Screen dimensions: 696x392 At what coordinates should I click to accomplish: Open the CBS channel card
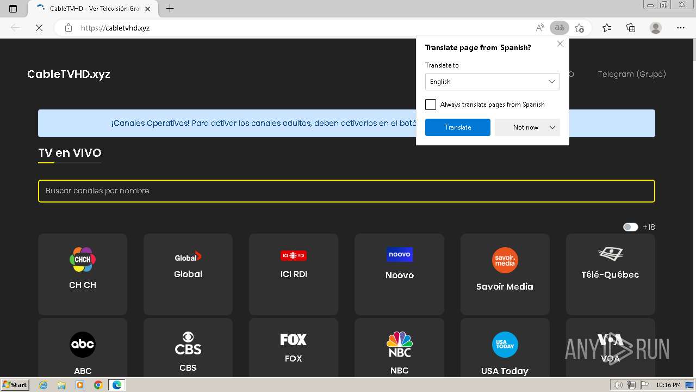tap(188, 348)
